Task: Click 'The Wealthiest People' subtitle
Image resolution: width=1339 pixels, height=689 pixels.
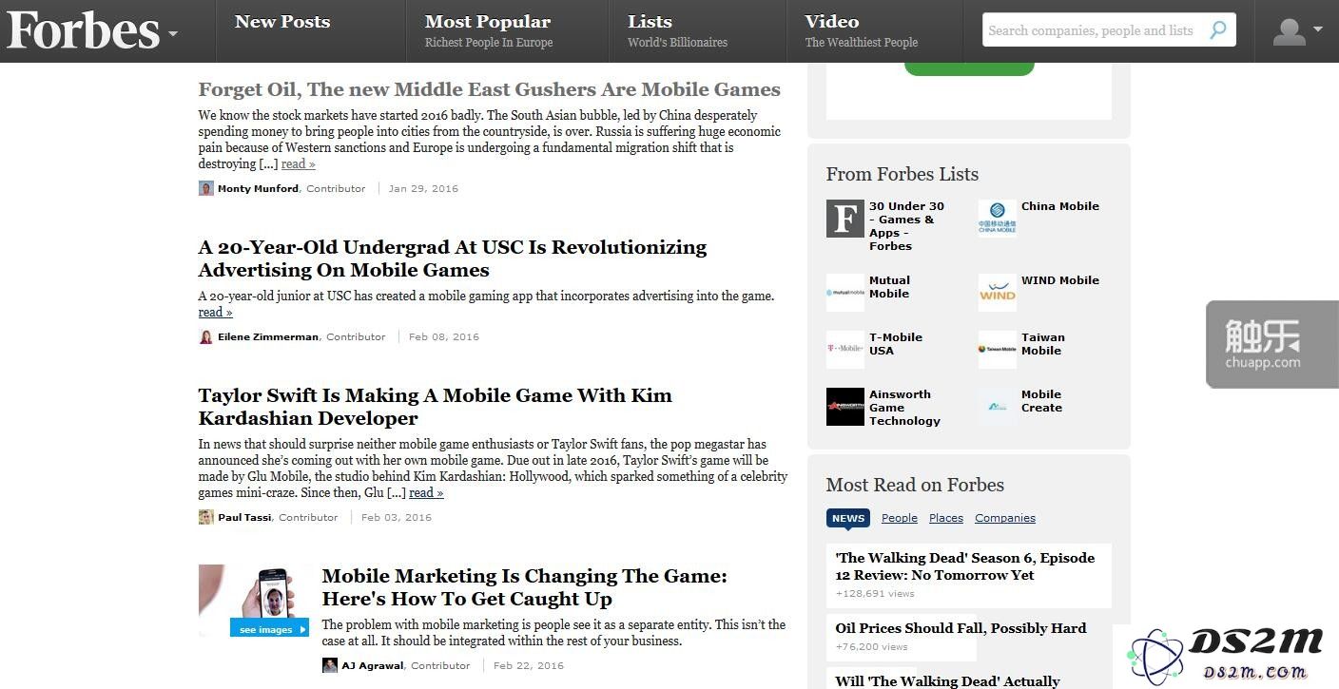Action: point(862,43)
